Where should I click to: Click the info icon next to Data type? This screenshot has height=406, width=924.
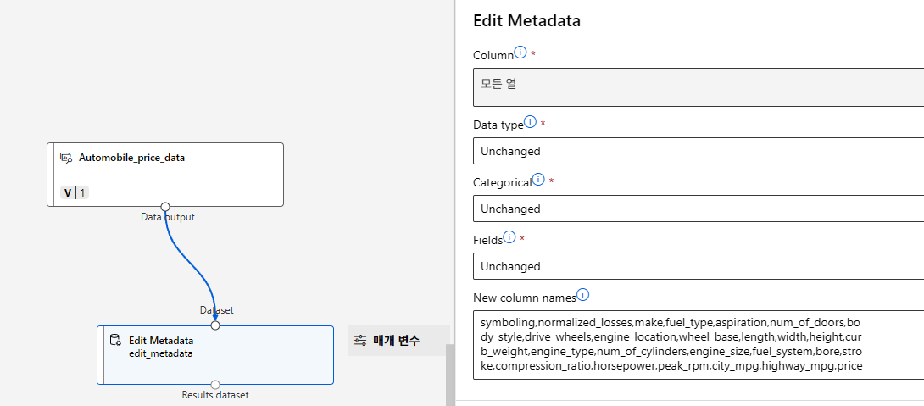[531, 122]
